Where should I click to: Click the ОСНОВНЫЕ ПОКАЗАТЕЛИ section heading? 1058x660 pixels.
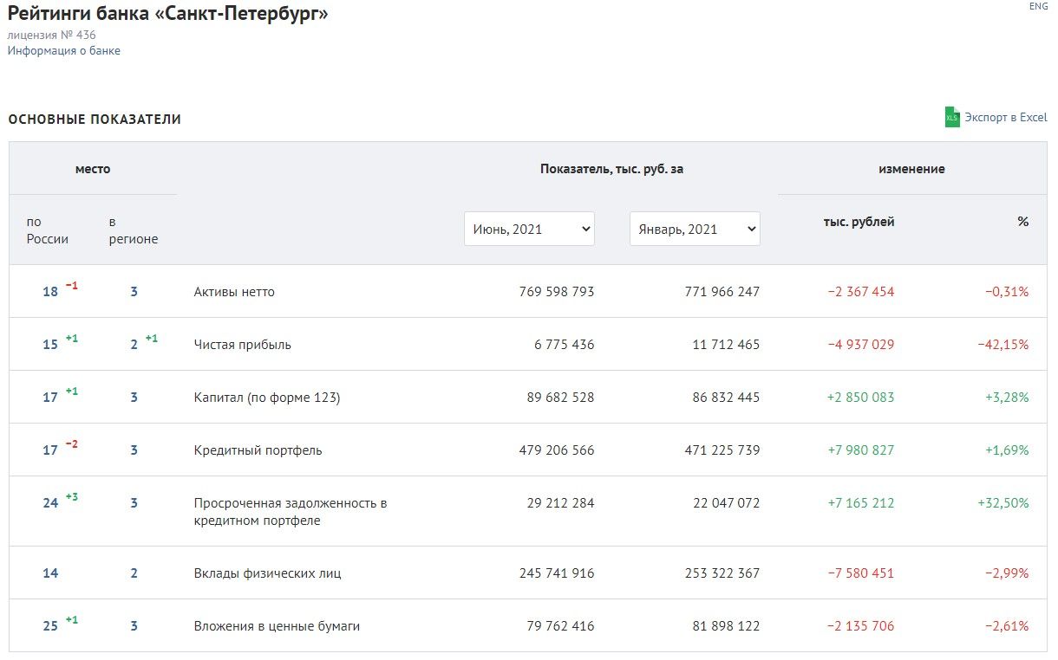pos(95,120)
